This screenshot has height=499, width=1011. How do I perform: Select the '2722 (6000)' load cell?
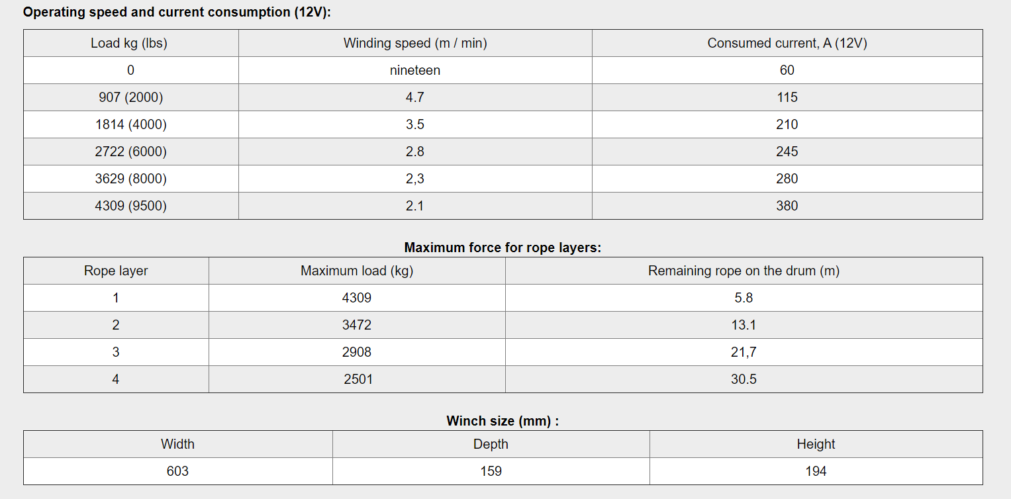click(130, 152)
